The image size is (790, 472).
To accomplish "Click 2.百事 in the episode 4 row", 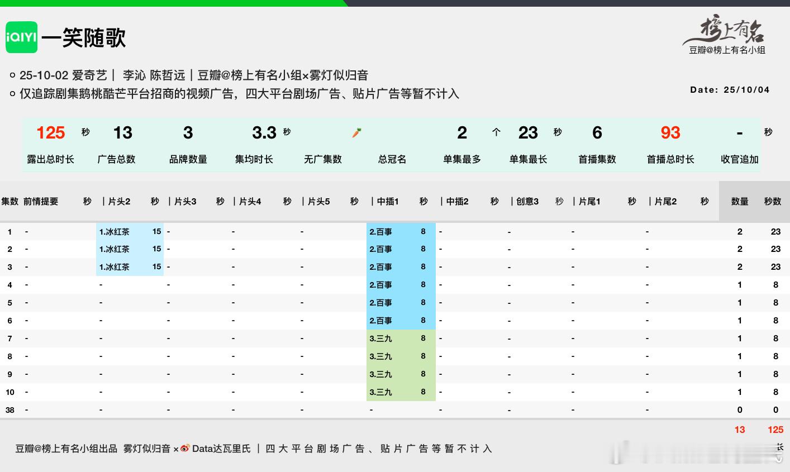I will click(380, 285).
